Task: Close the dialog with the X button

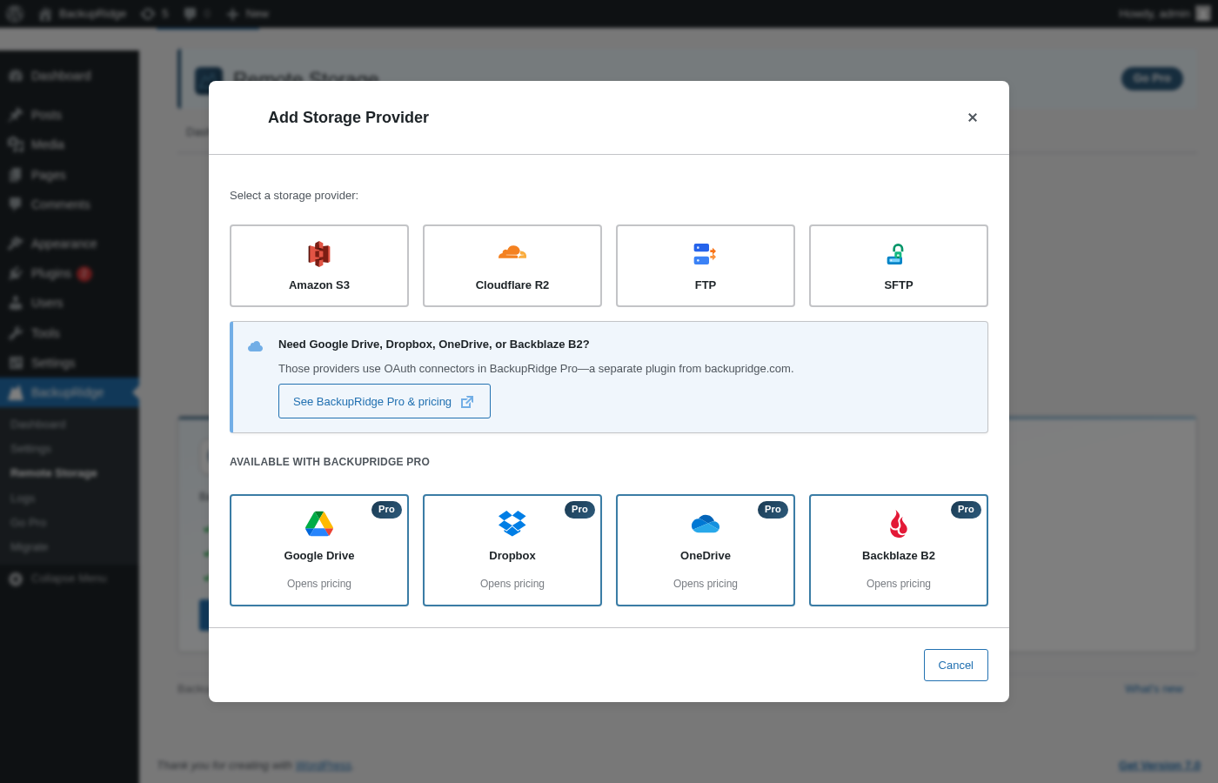Action: pyautogui.click(x=973, y=117)
